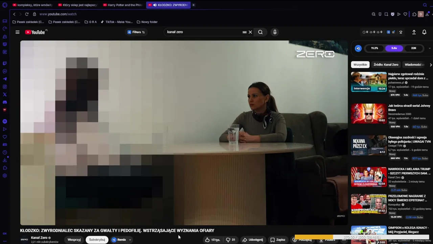This screenshot has width=433, height=244.
Task: Click the 5.6x vidIQ stat pill
Action: [394, 48]
